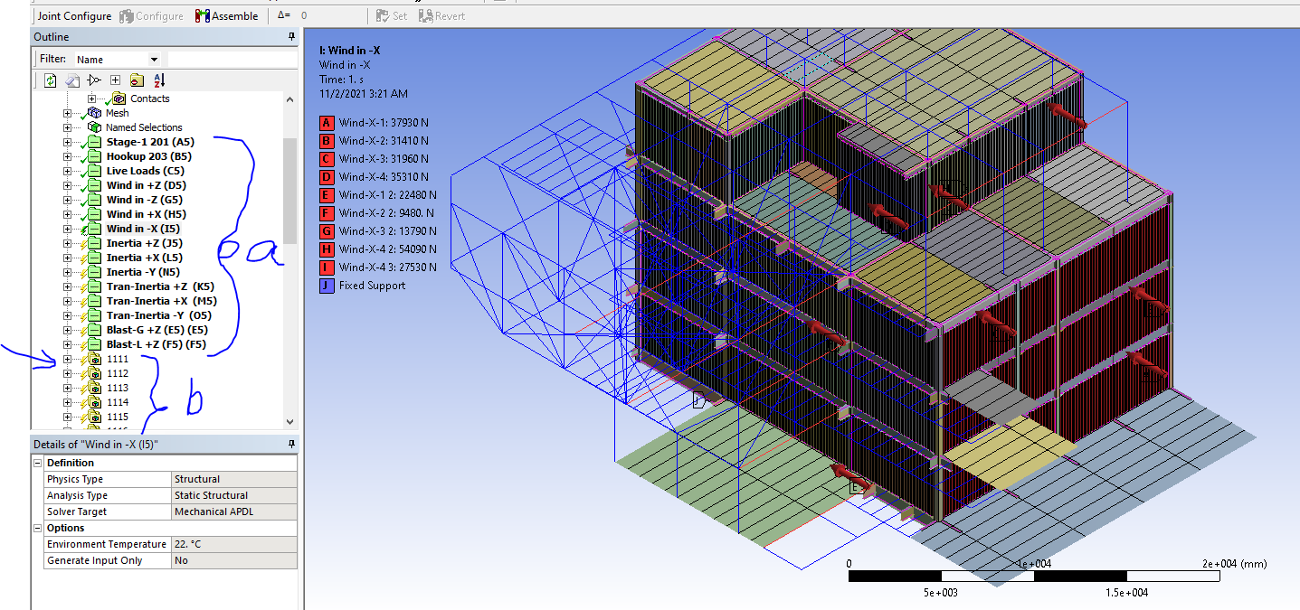Pin the Outline panel using pushpin icon
Screen dimensions: 1300x610
pyautogui.click(x=291, y=37)
